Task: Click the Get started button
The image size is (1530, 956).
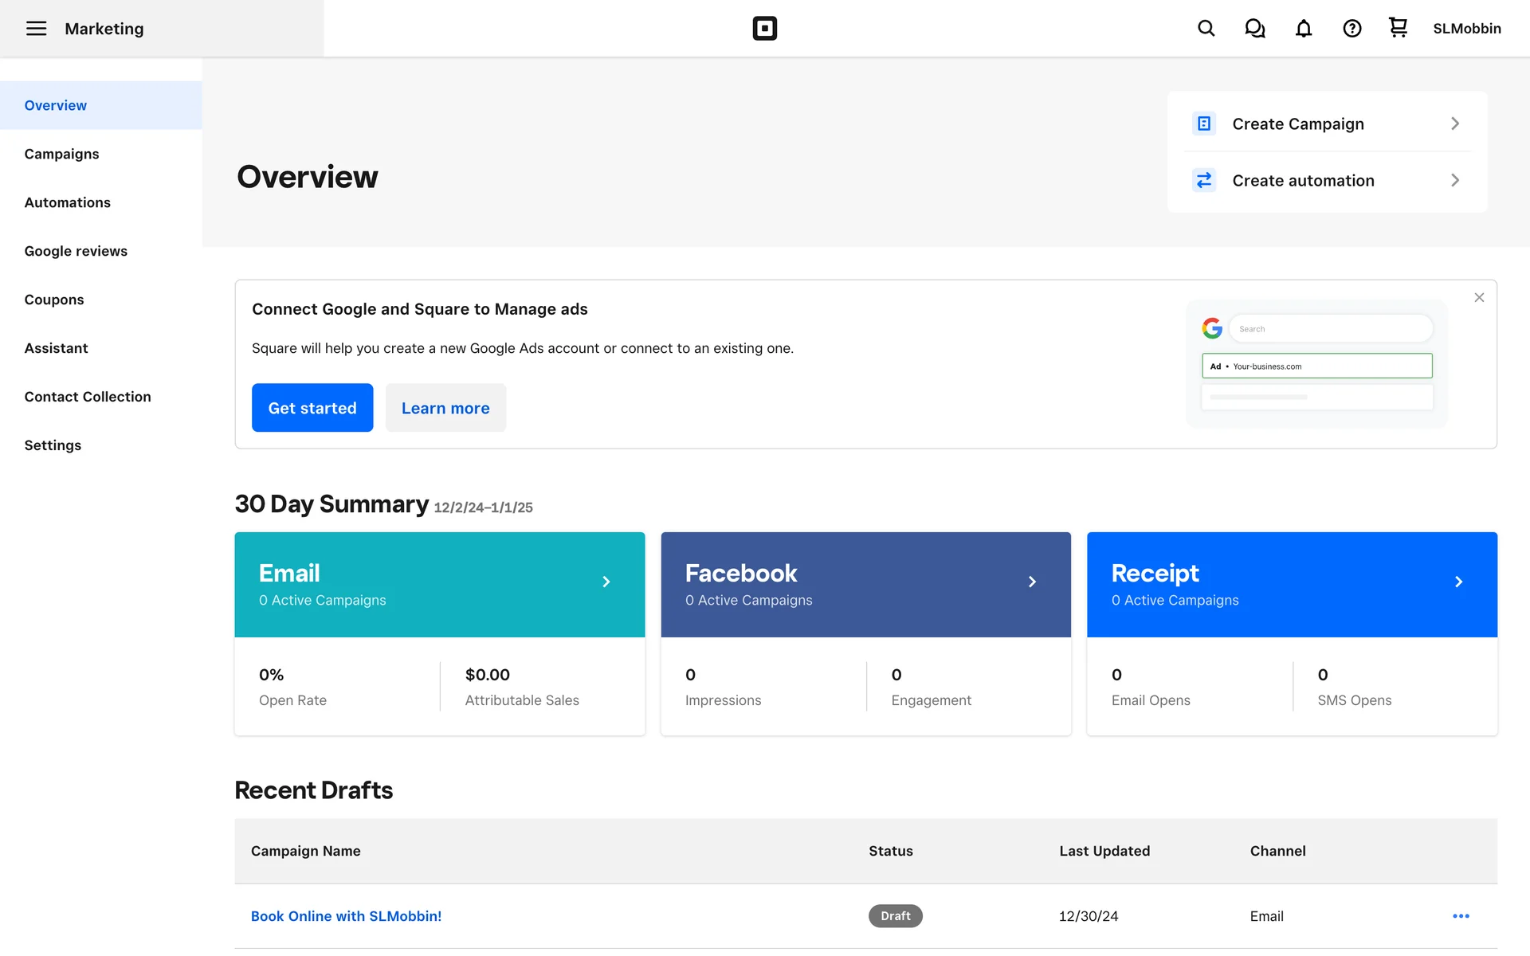Action: [312, 408]
